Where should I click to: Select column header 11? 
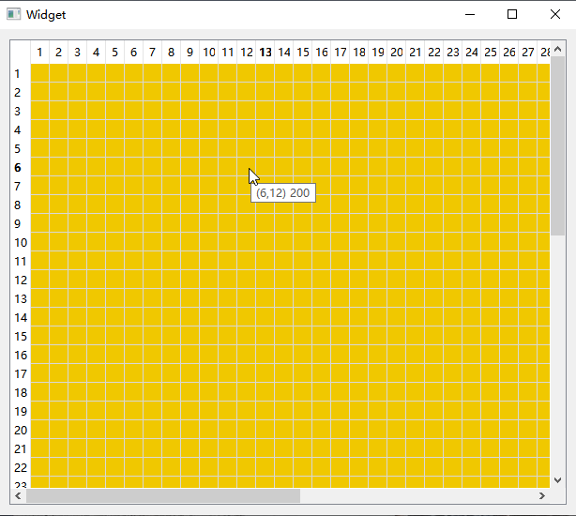(227, 53)
